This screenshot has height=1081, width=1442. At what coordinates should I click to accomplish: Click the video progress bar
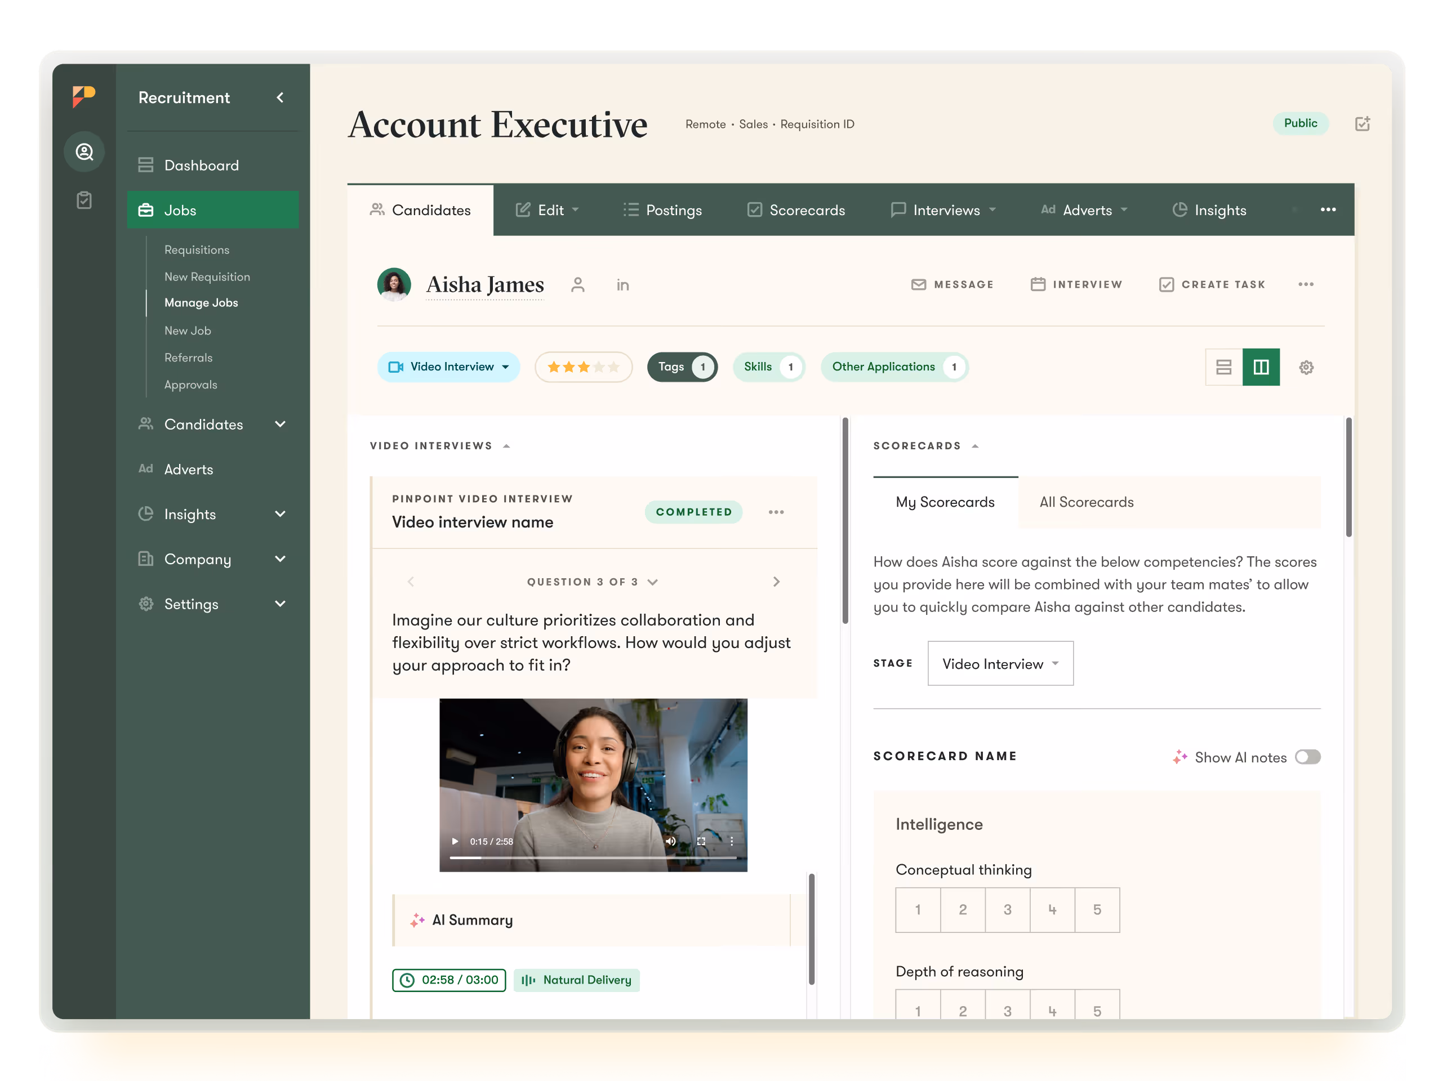click(x=593, y=857)
